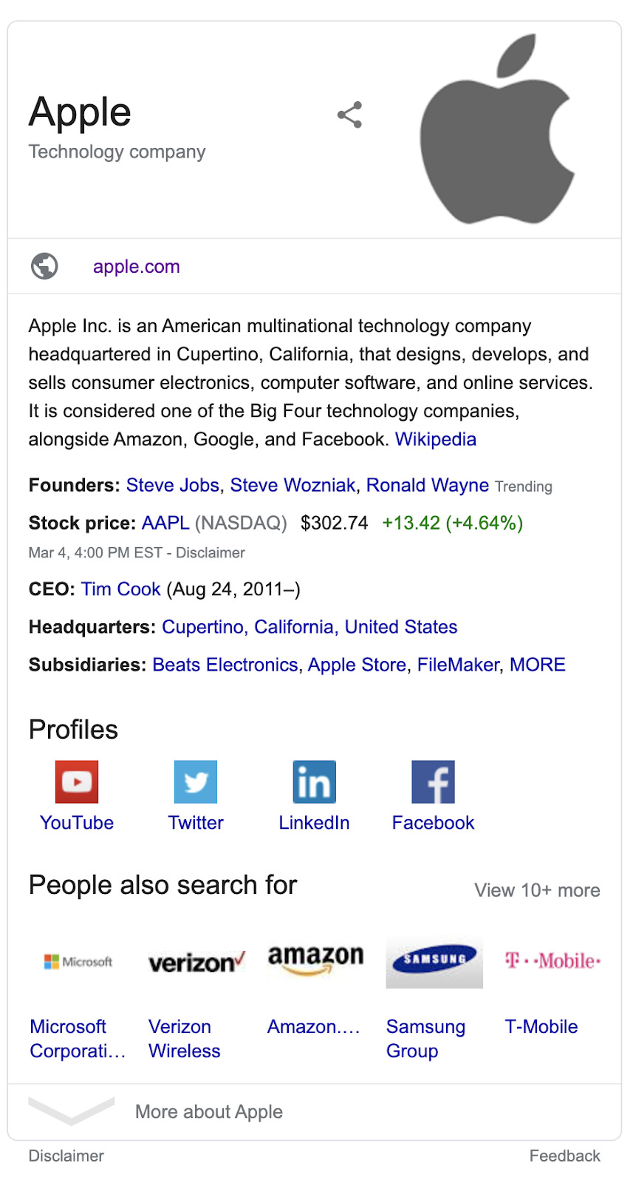The height and width of the screenshot is (1183, 633).
Task: Click the Steve Jobs founder link
Action: [x=172, y=485]
